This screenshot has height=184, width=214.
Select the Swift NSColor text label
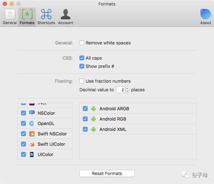52,134
